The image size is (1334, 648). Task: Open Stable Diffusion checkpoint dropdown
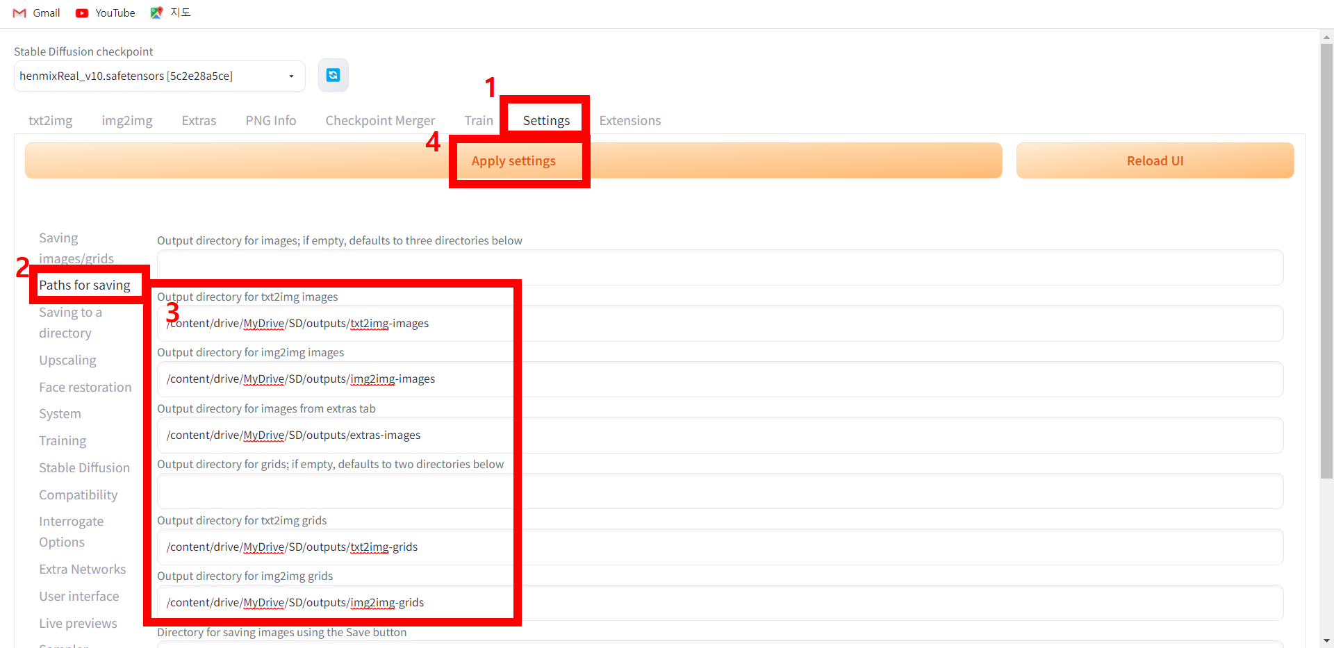(159, 76)
